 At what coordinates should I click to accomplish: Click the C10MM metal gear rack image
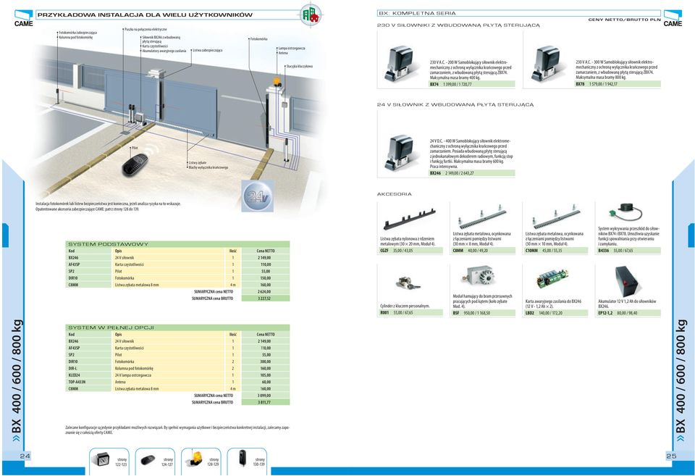point(555,217)
